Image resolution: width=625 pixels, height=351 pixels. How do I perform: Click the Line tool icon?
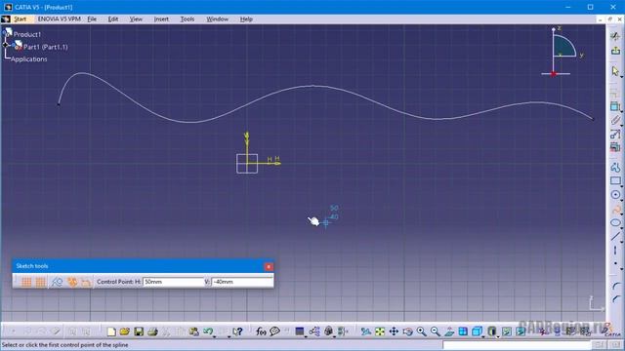(615, 236)
